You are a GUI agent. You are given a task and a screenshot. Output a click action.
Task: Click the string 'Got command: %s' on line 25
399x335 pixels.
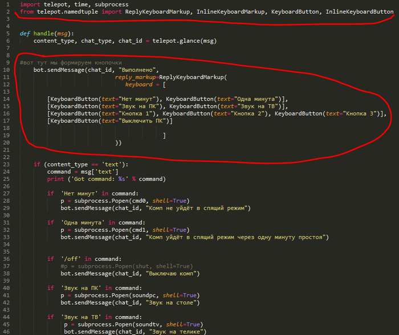pyautogui.click(x=100, y=179)
